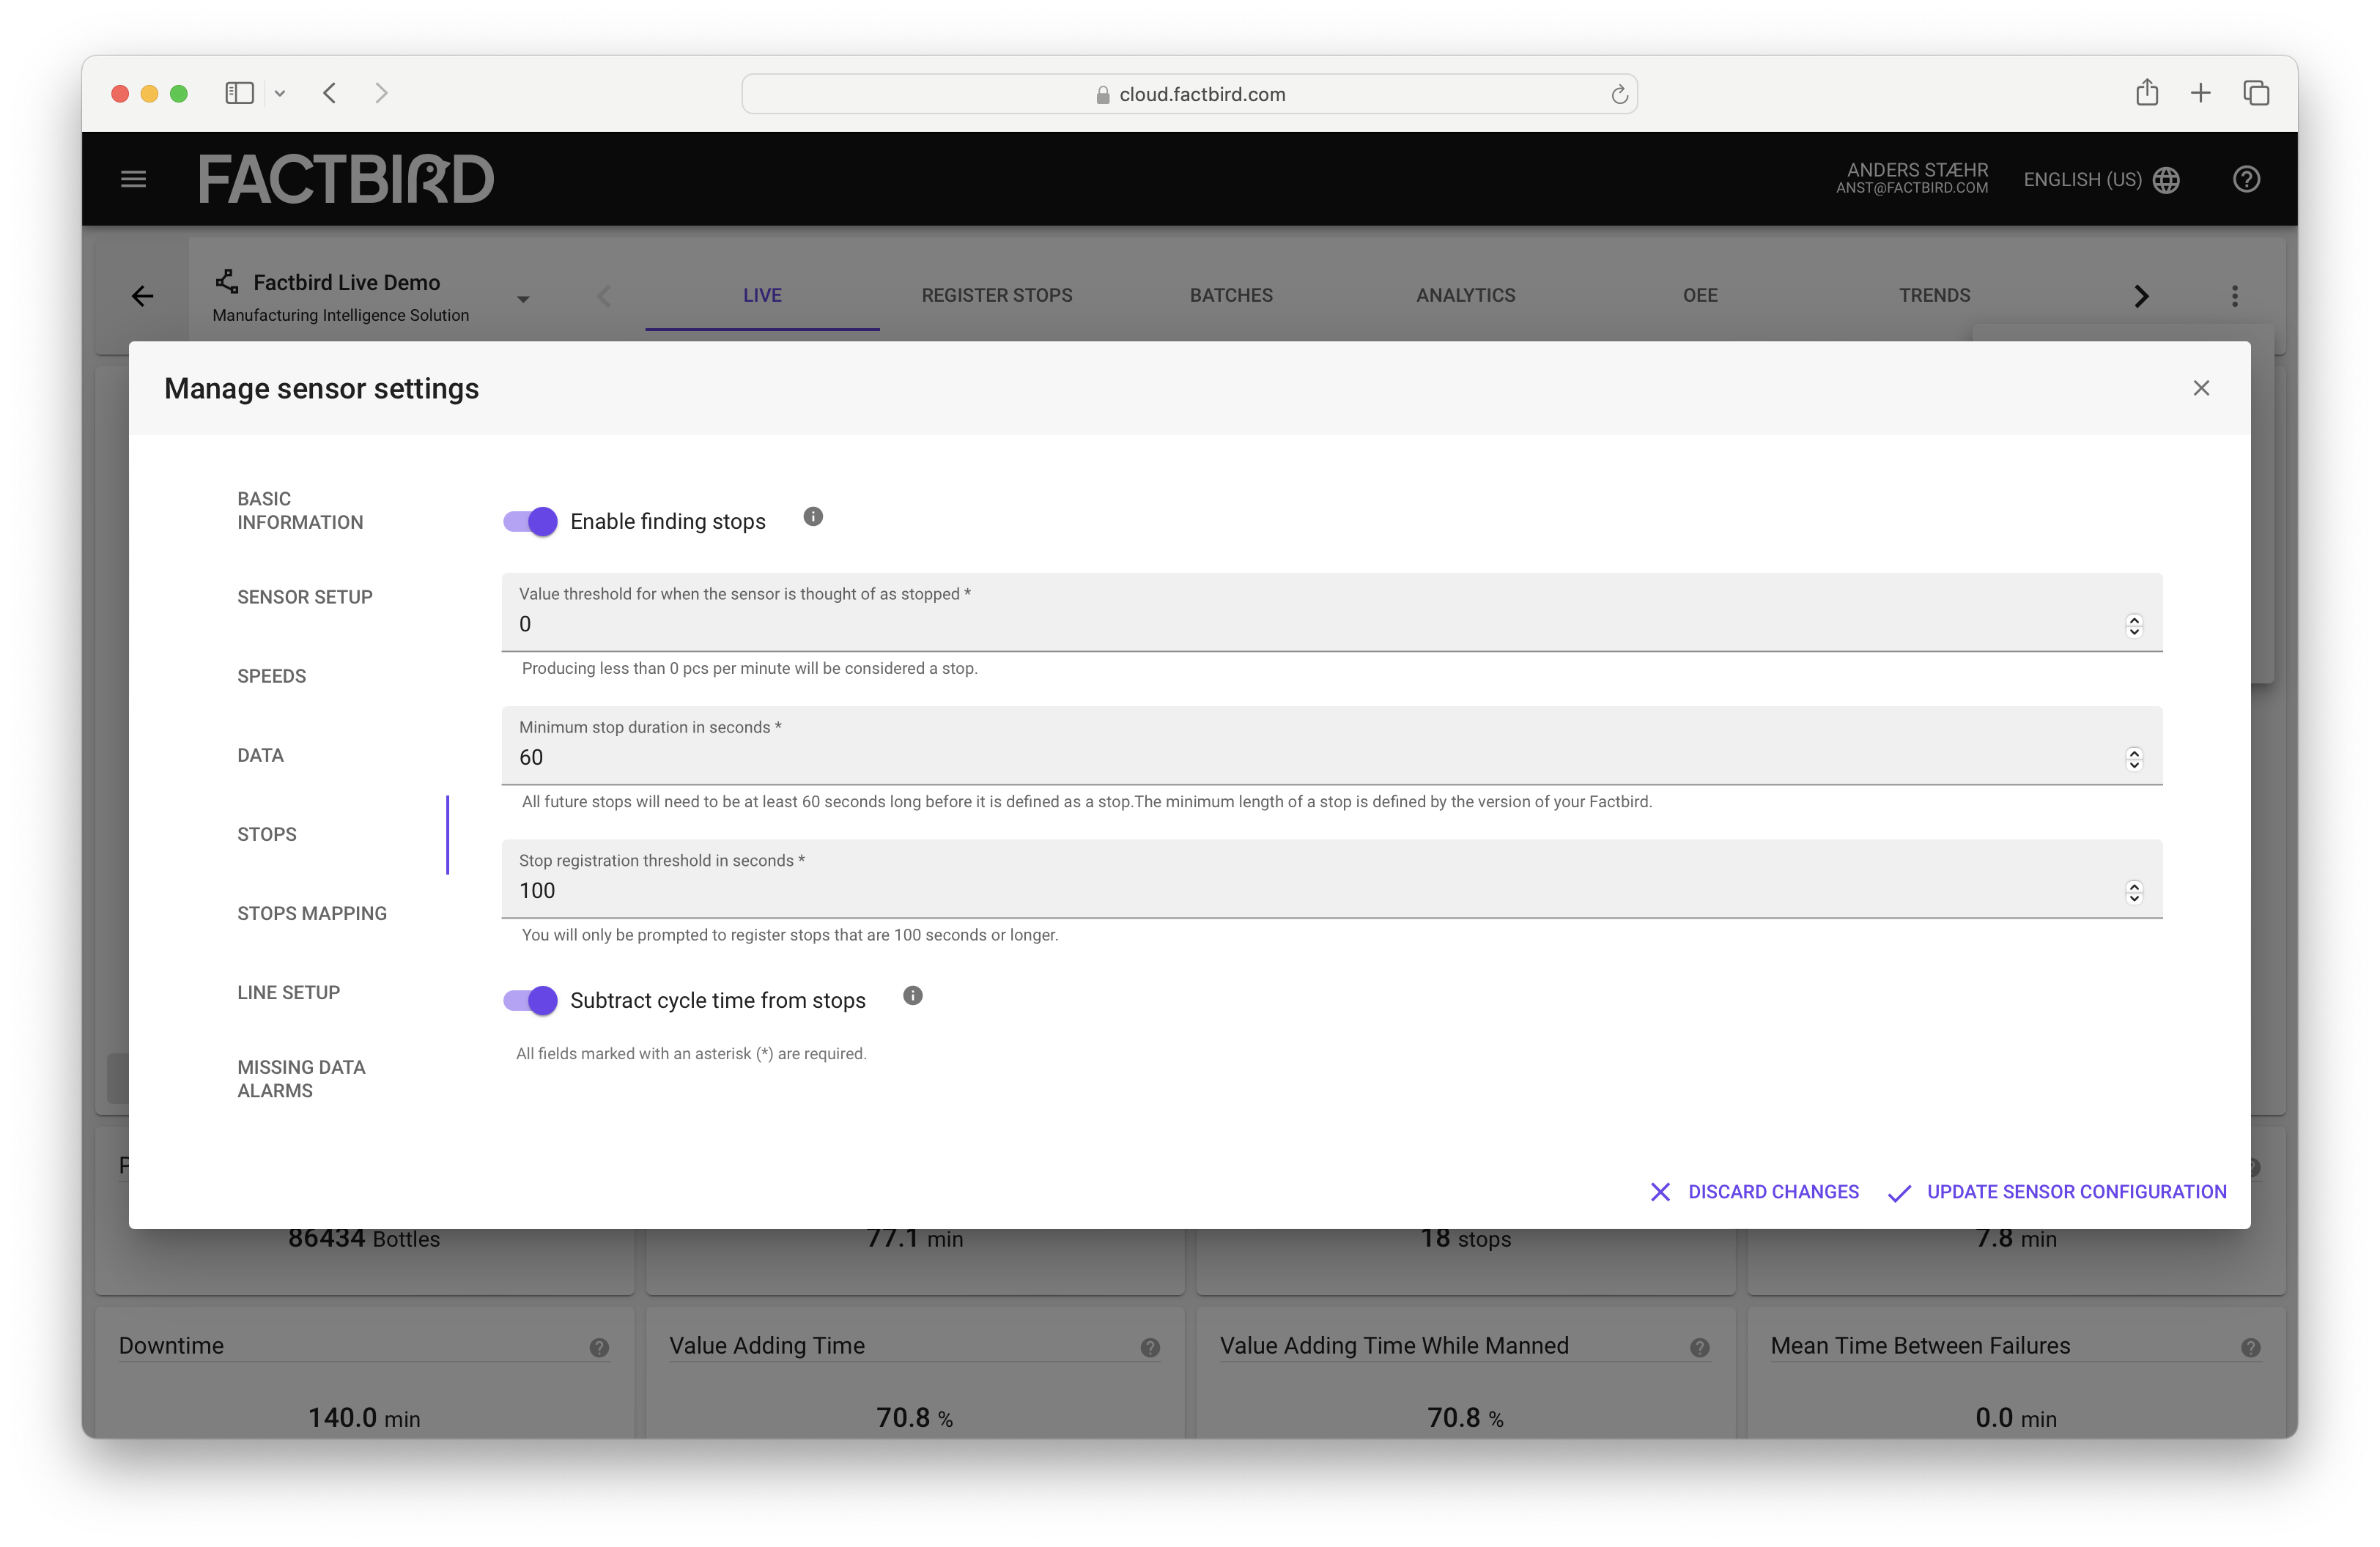Viewport: 2380px width, 1547px height.
Task: Open the Missing Data Alarms settings section
Action: point(301,1079)
